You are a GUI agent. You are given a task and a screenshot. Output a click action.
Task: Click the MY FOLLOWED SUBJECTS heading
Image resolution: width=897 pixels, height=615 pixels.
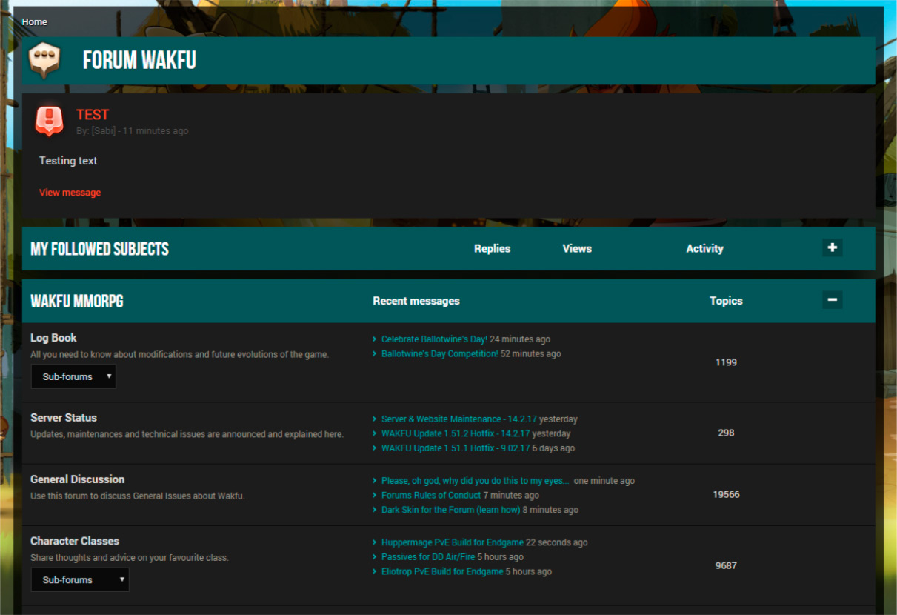tap(99, 249)
